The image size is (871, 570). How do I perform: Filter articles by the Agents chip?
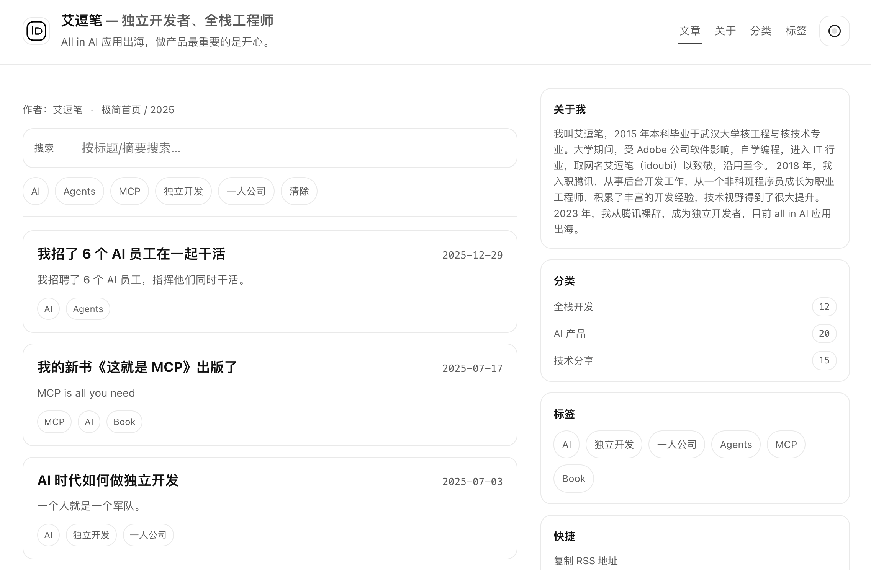pyautogui.click(x=79, y=191)
